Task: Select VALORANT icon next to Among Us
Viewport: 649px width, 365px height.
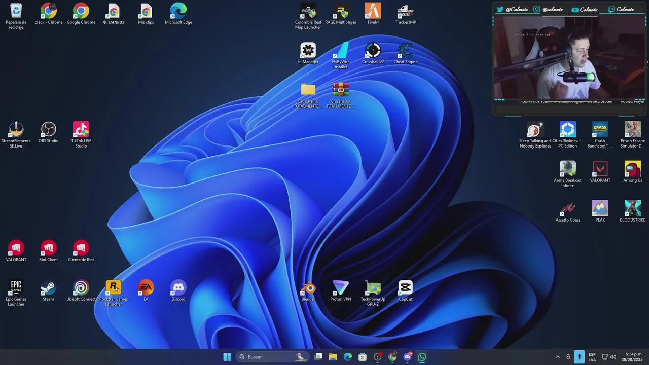Action: click(x=600, y=172)
